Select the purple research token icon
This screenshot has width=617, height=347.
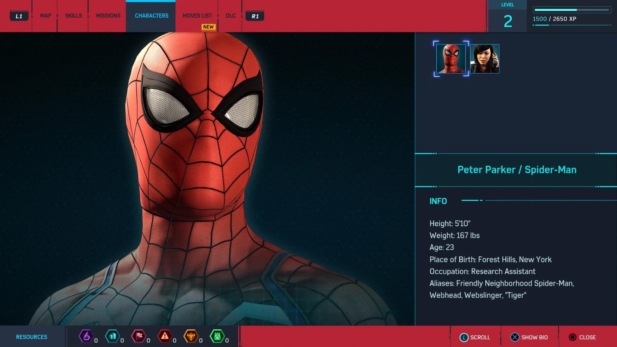pyautogui.click(x=86, y=336)
